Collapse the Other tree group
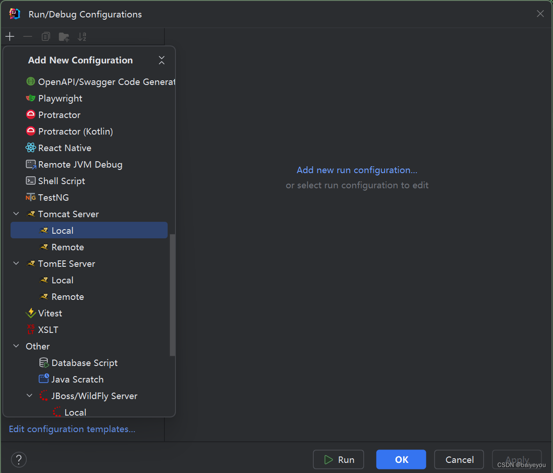 coord(16,346)
